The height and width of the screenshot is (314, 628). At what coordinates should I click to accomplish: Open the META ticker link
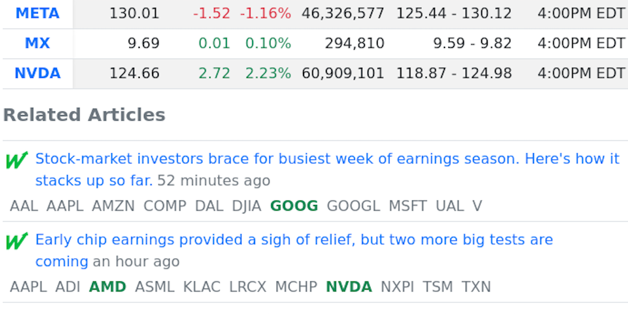pos(37,13)
